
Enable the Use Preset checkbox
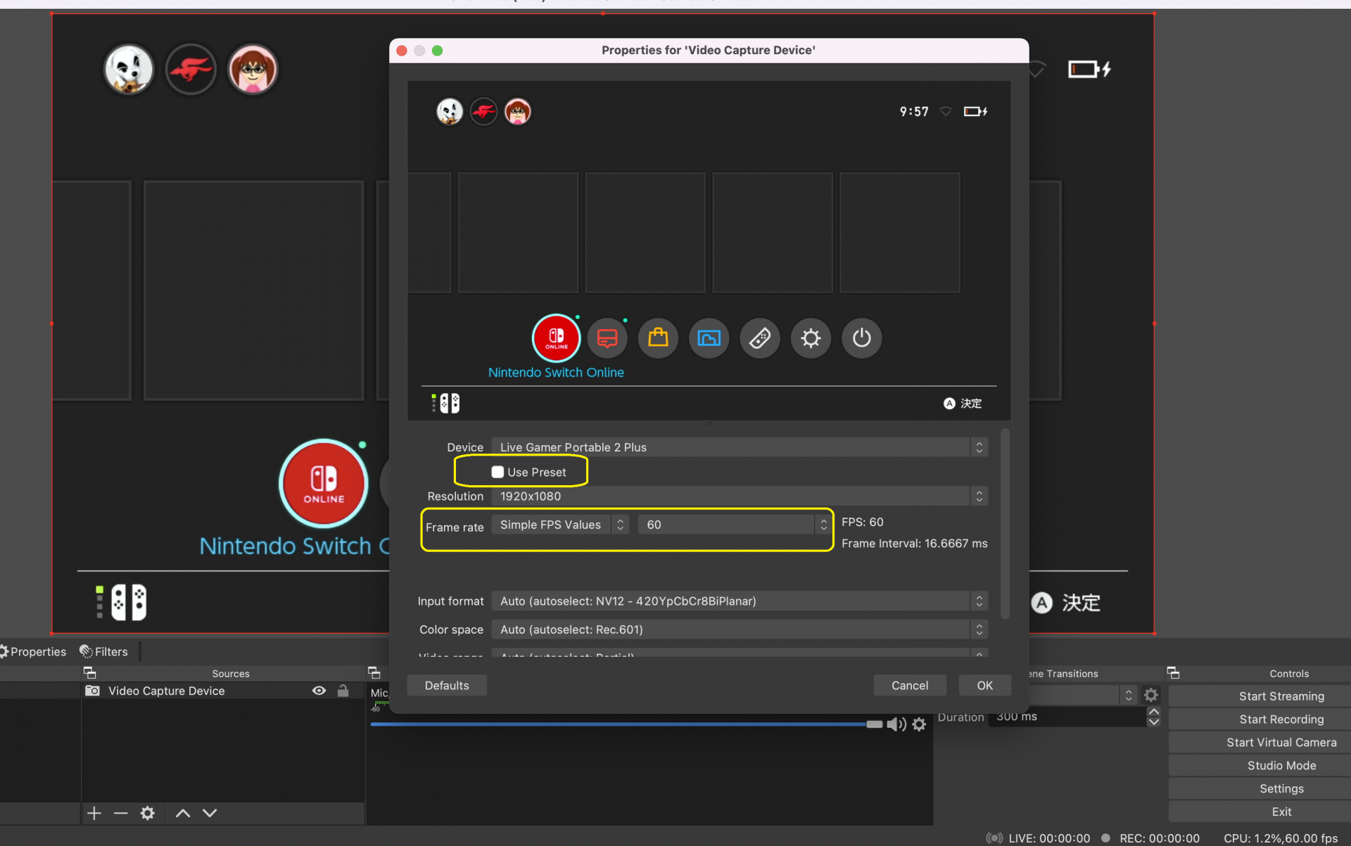(497, 472)
